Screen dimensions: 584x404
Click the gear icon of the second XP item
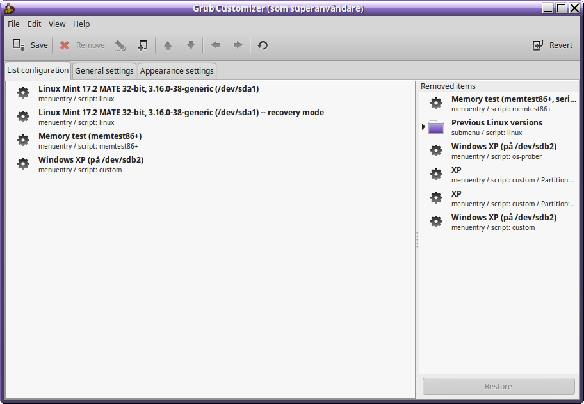click(436, 198)
